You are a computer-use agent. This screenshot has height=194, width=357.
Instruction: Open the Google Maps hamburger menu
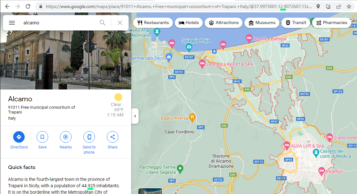coord(12,23)
